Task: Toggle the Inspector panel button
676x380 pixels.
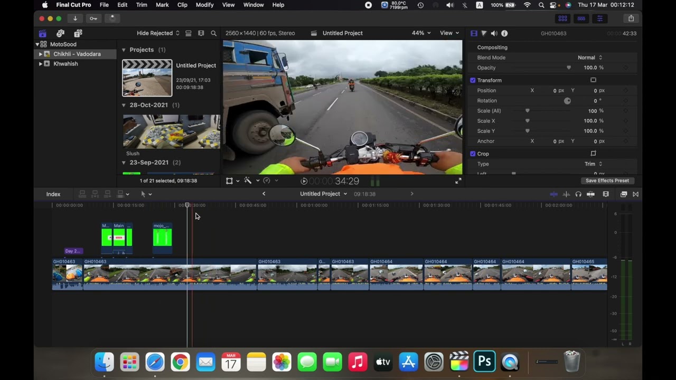Action: click(x=599, y=18)
